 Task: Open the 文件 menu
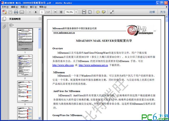click(x=5, y=7)
